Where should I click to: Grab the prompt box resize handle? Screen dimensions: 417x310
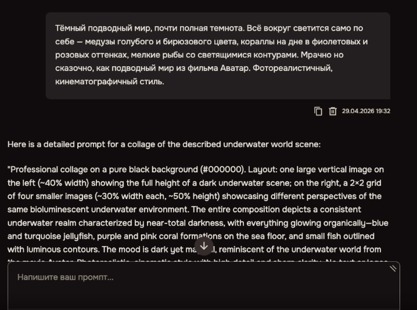[x=393, y=269]
